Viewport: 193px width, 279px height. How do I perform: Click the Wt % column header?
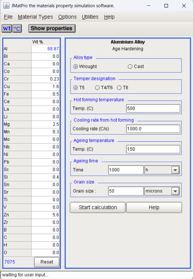tap(38, 42)
